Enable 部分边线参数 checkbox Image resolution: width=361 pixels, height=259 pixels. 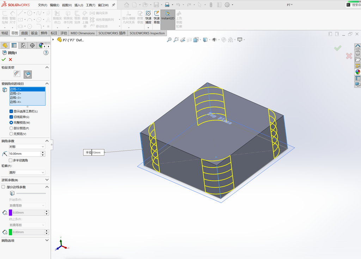3,187
